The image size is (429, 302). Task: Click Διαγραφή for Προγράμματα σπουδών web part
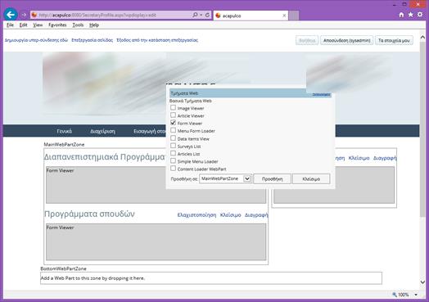(256, 215)
